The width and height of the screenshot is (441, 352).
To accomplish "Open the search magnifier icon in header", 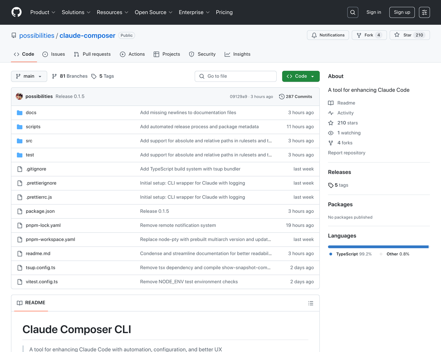I will 353,12.
